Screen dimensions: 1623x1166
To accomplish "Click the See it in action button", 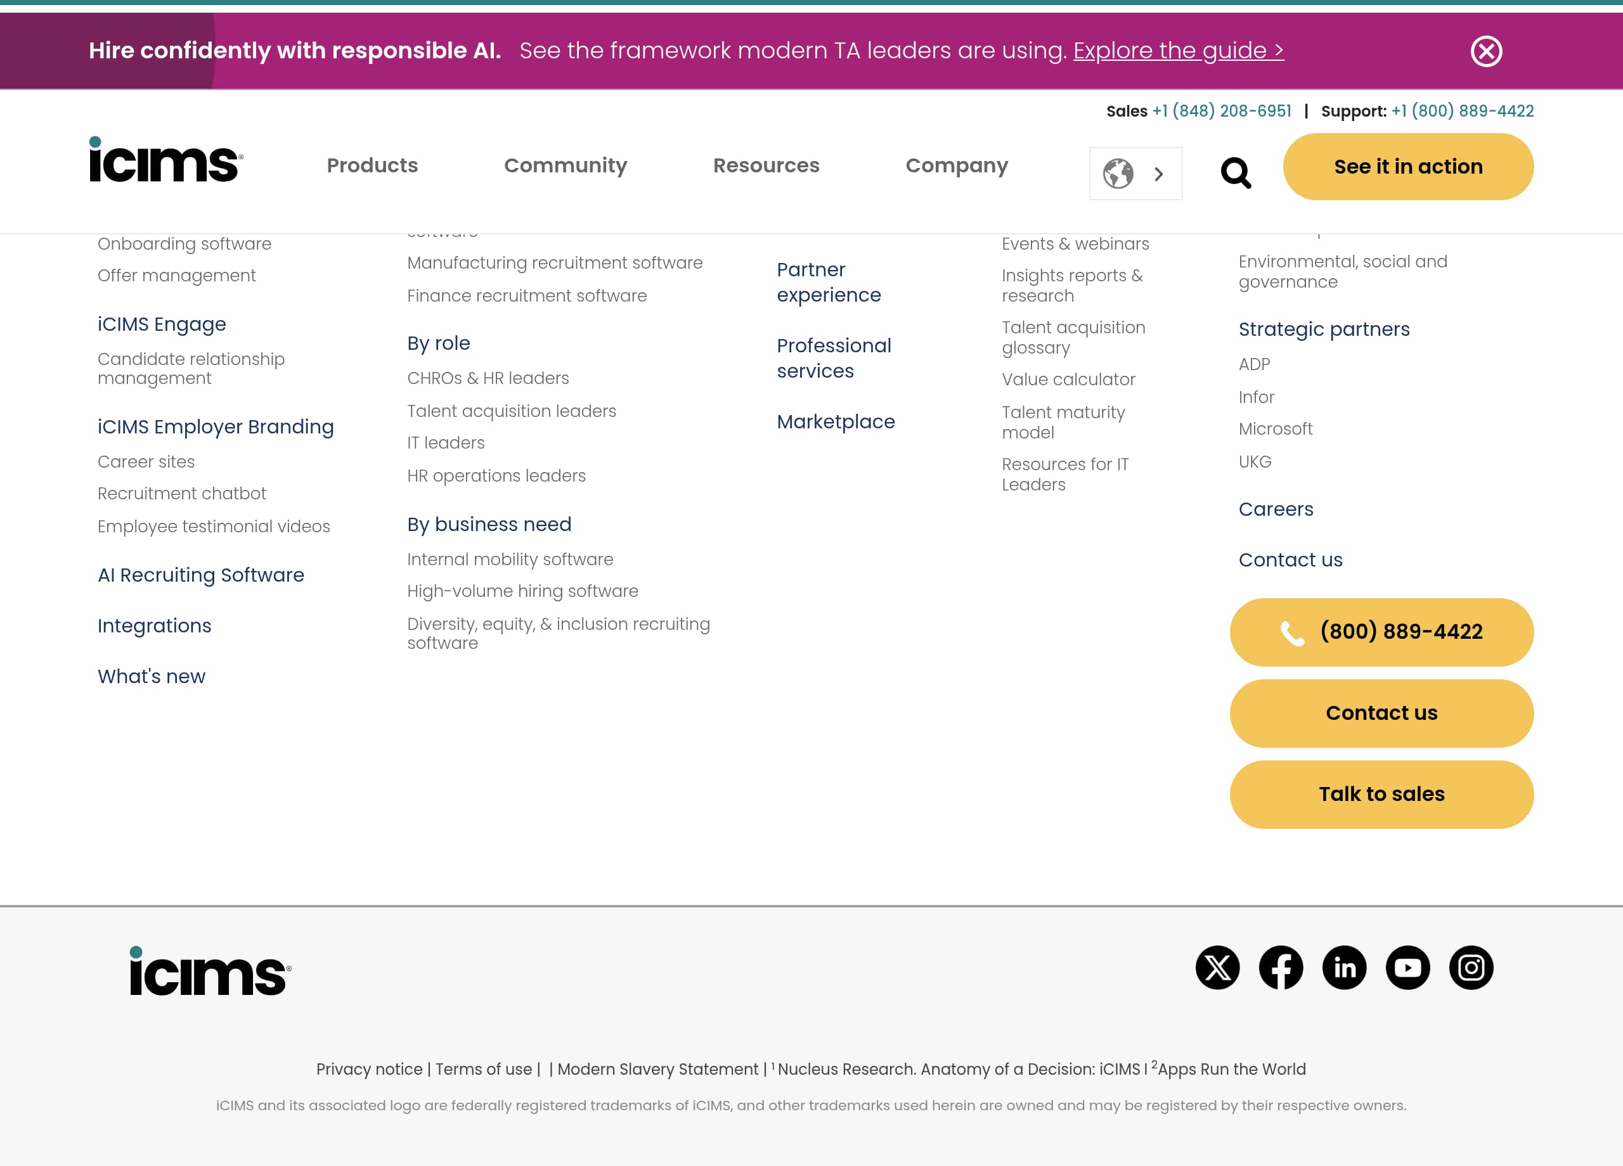I will point(1407,166).
